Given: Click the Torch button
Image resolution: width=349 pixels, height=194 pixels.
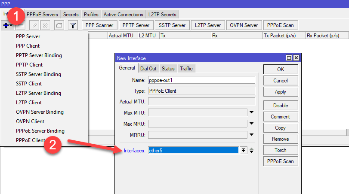Looking at the screenshot, I should [281, 150].
